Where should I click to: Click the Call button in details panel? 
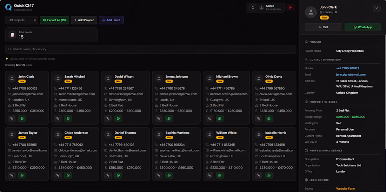(323, 27)
